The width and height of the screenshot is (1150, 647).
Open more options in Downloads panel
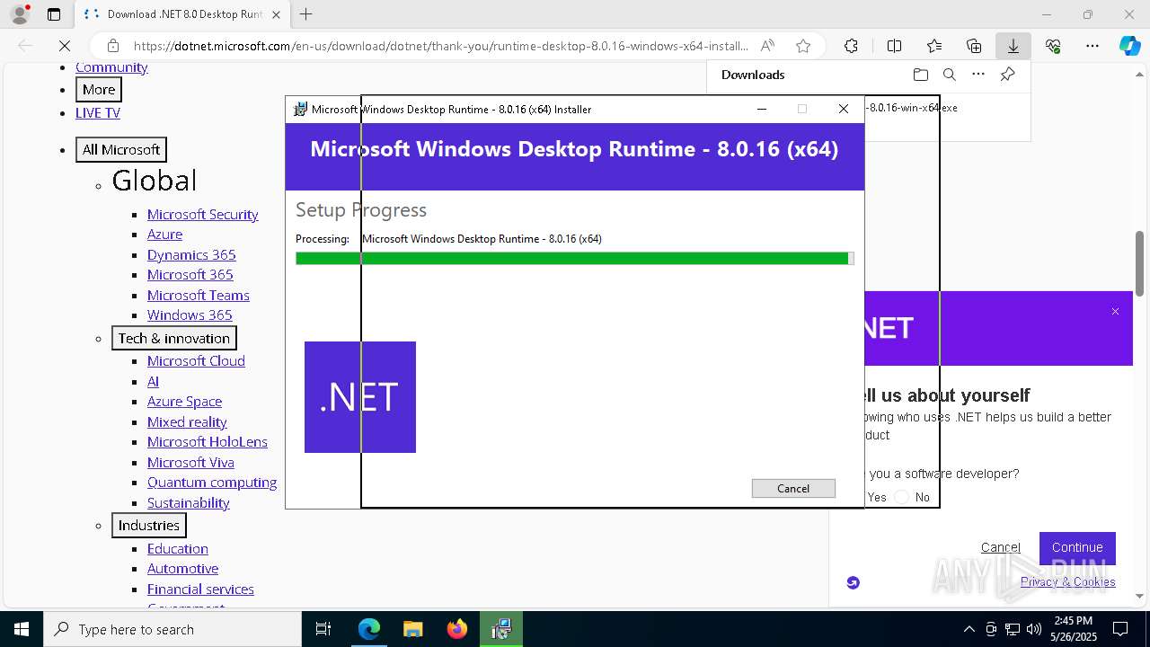pyautogui.click(x=978, y=75)
